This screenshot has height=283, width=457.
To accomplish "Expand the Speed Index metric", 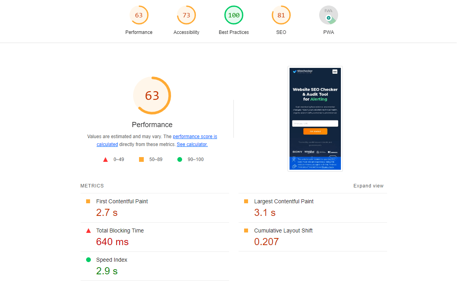I will coord(155,266).
